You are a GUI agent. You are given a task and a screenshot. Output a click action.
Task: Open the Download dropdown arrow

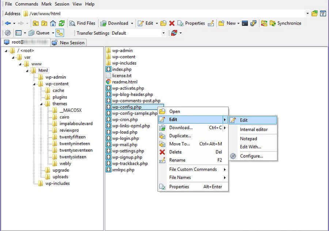pos(132,23)
